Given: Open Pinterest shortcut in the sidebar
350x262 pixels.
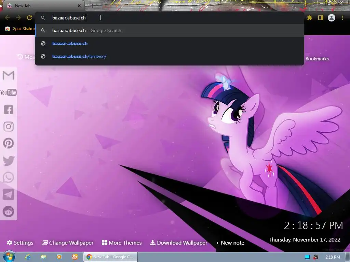Looking at the screenshot, I should [9, 143].
